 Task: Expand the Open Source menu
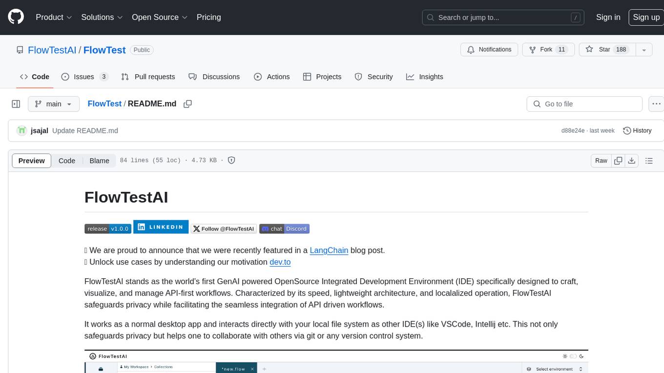(159, 17)
